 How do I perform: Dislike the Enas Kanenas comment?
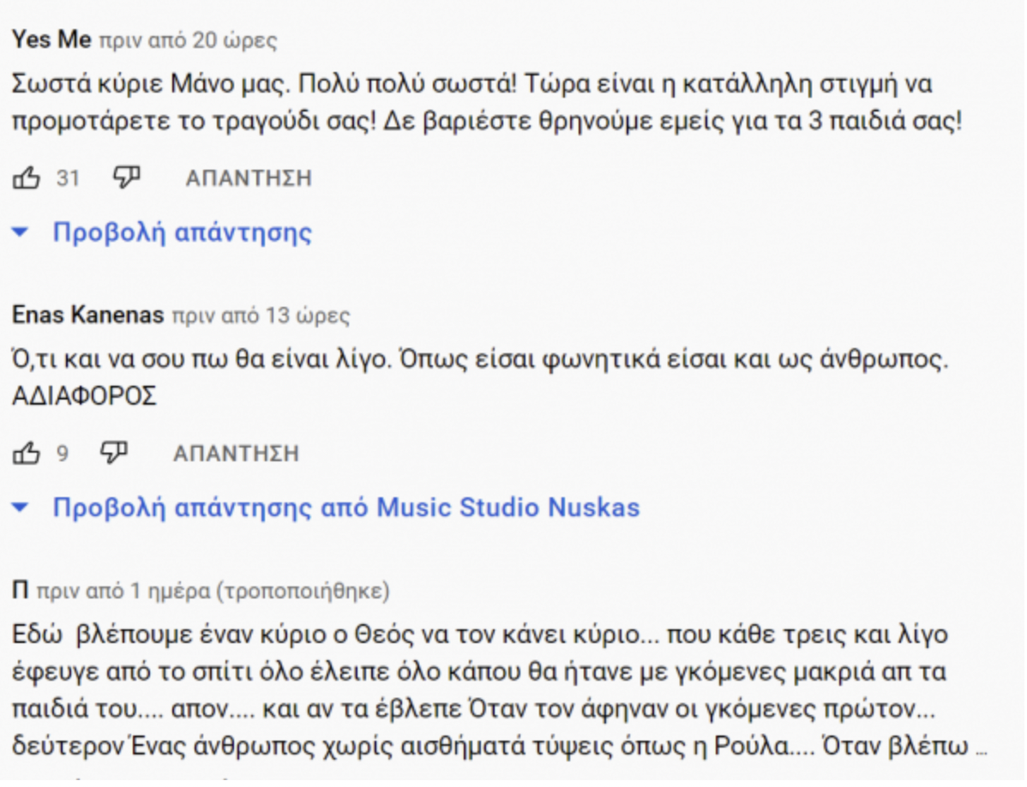coord(114,452)
